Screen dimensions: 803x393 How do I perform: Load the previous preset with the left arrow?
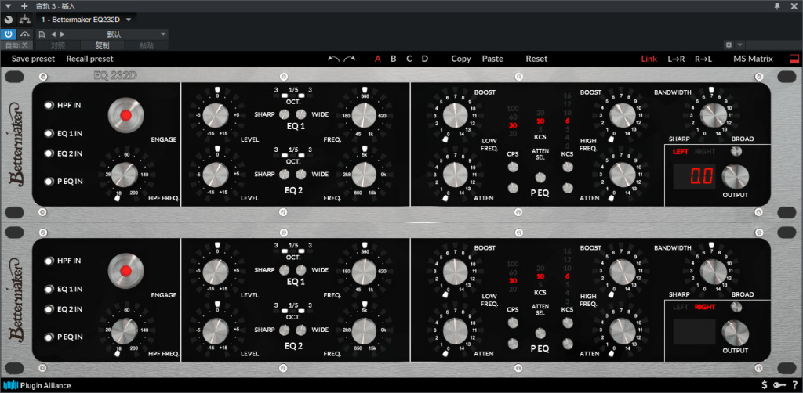click(53, 34)
